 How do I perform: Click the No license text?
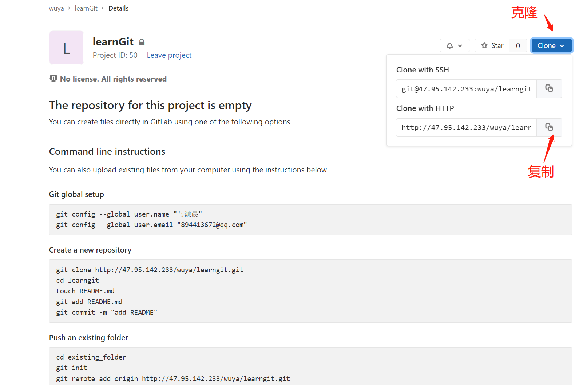(113, 79)
